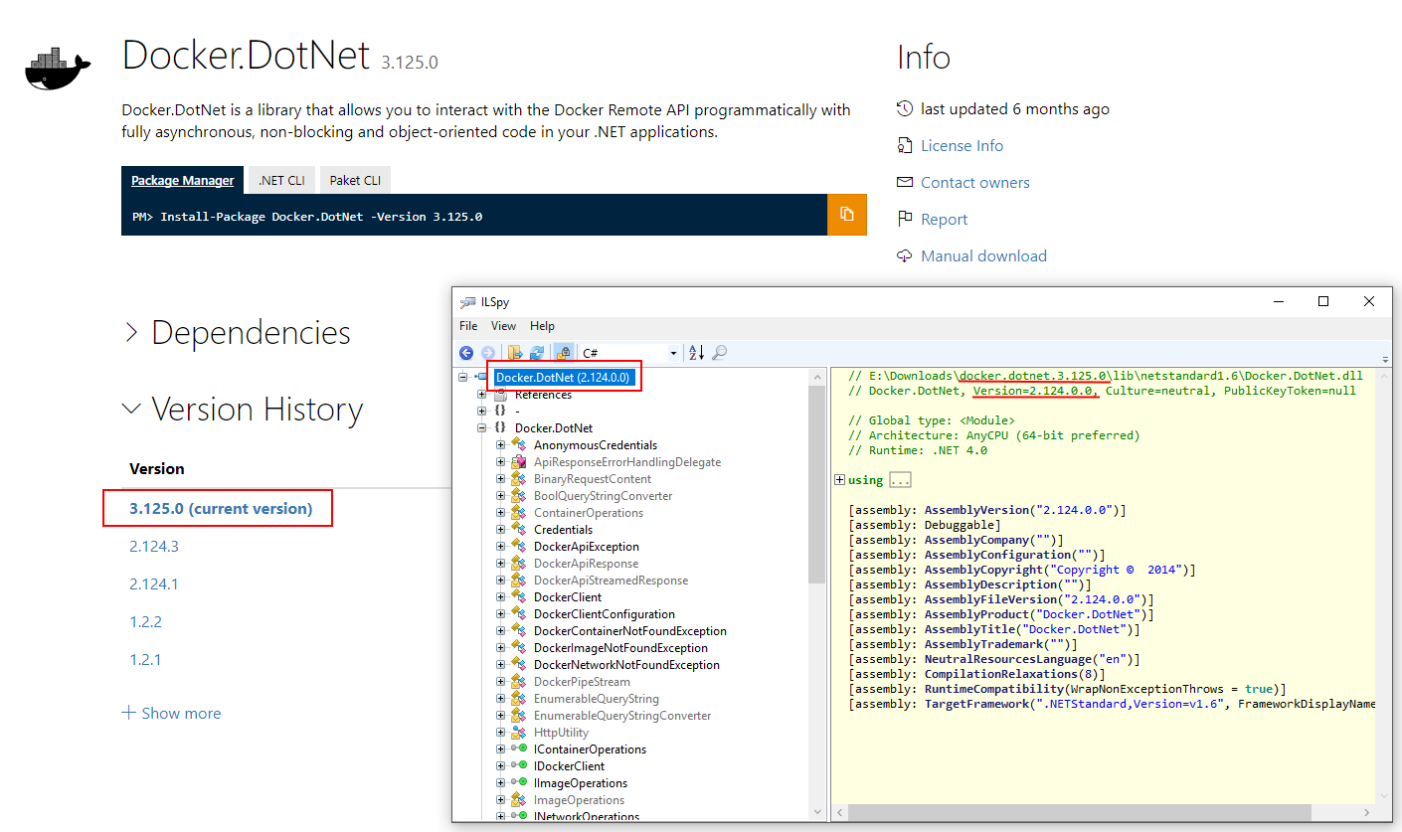Image resolution: width=1402 pixels, height=832 pixels.
Task: Click the Report flag icon
Action: [906, 219]
